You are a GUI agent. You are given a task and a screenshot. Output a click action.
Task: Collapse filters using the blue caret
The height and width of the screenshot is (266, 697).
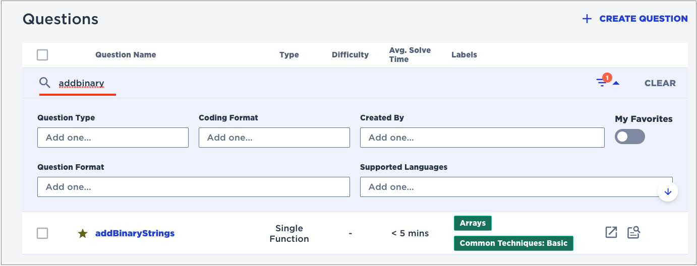(616, 83)
